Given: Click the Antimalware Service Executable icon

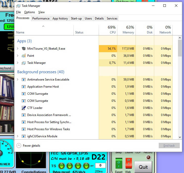Looking at the screenshot, I should (x=24, y=80).
